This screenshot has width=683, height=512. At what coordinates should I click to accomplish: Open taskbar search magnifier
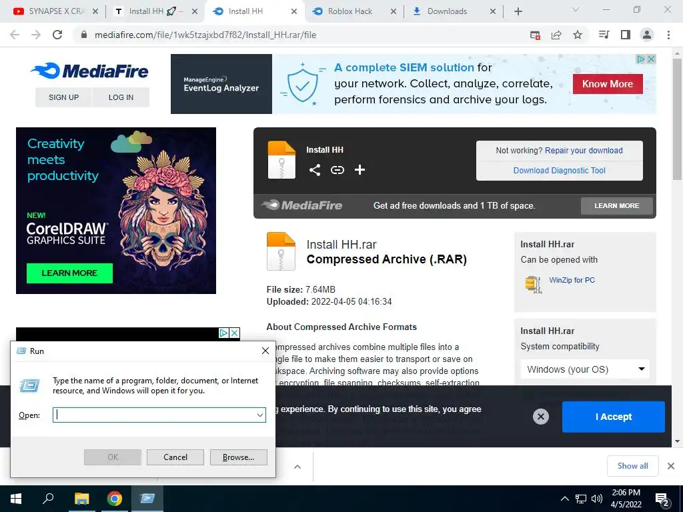pos(48,499)
